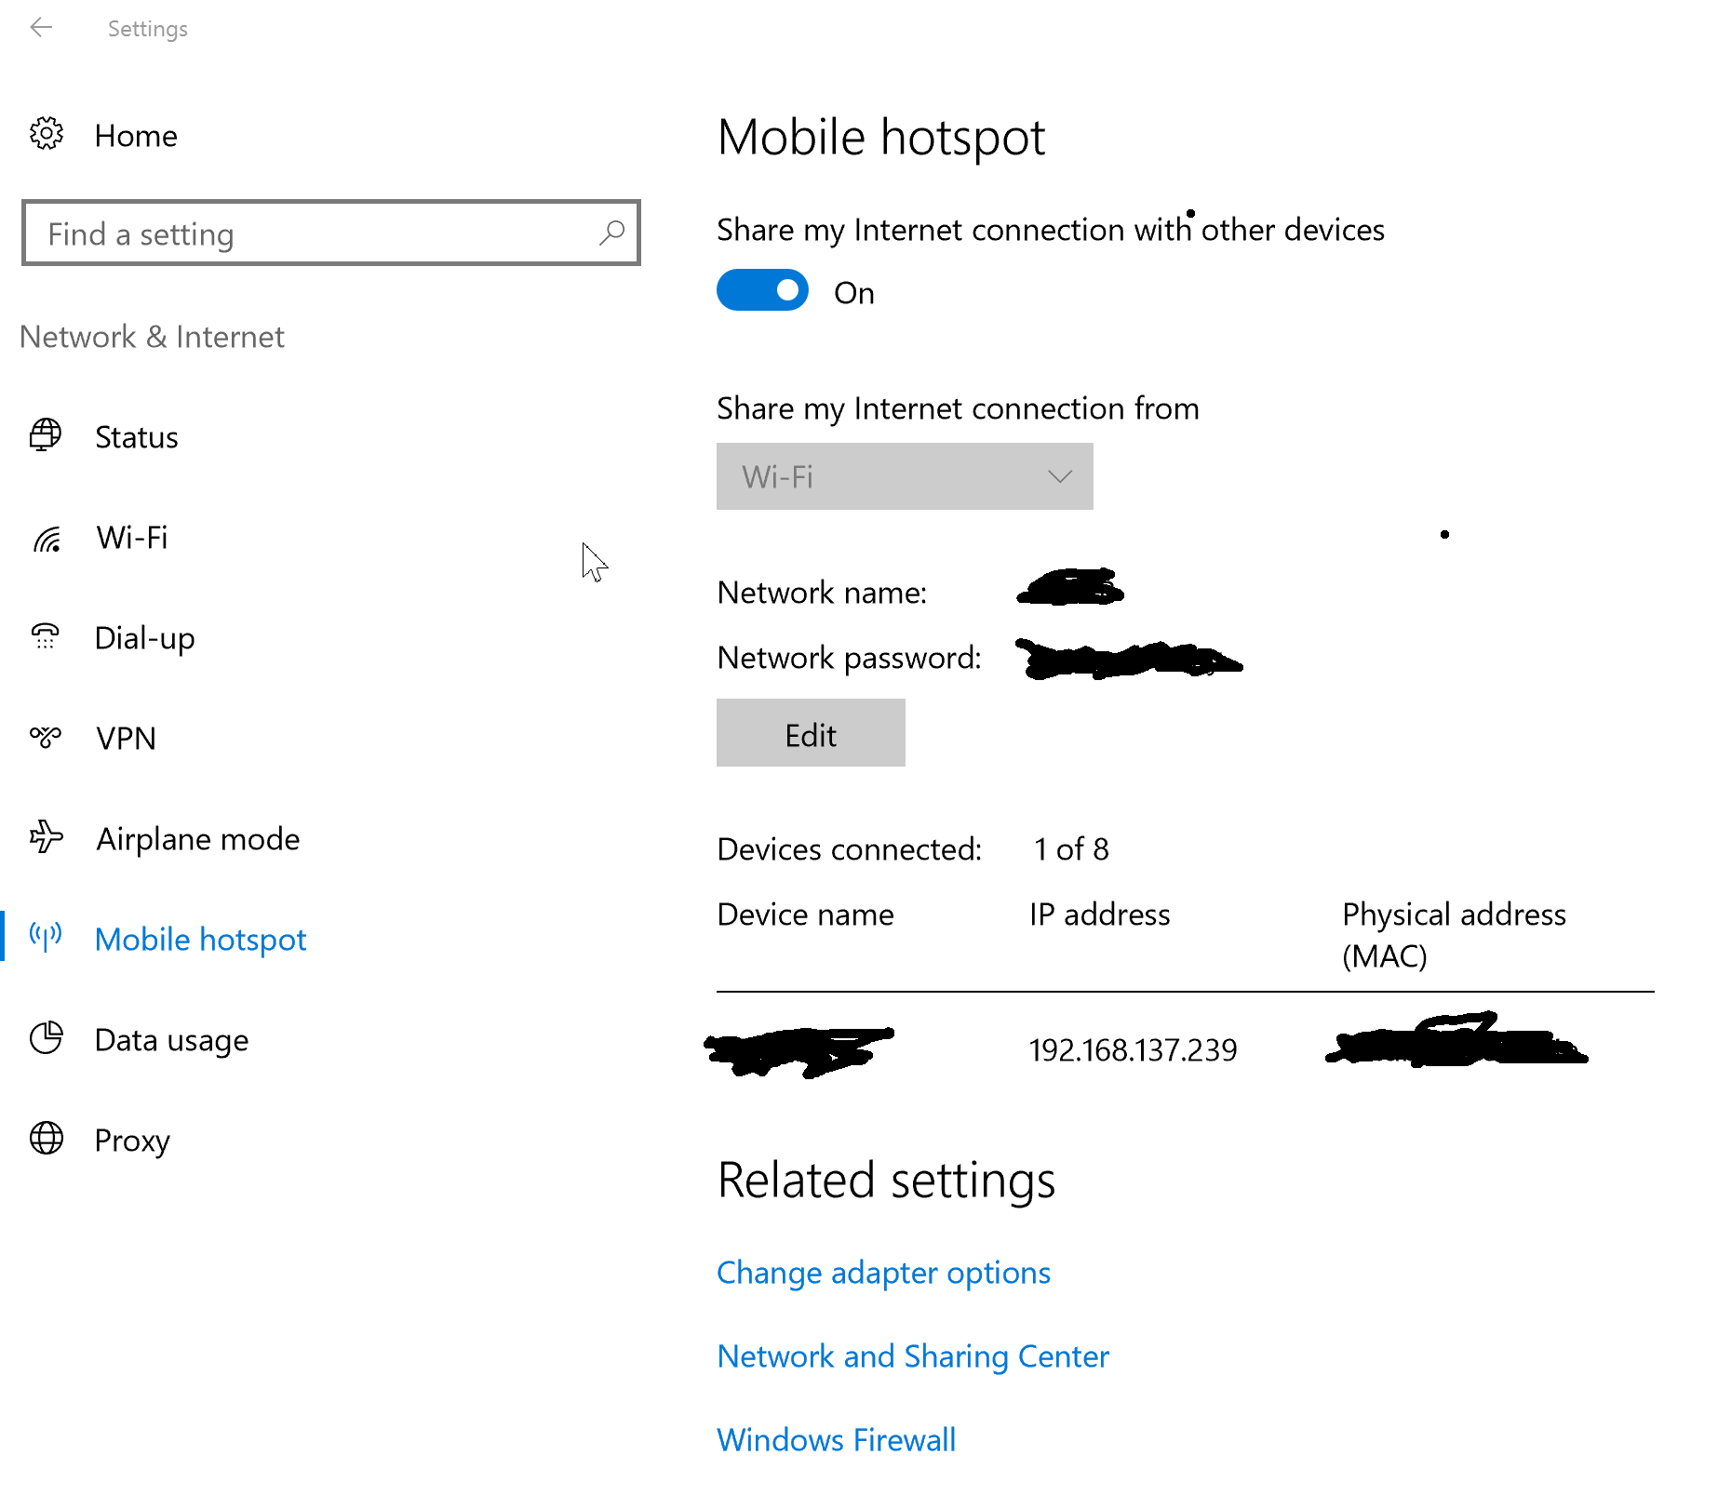Viewport: 1718px width, 1495px height.
Task: Open the Windows Firewall link
Action: pyautogui.click(x=836, y=1439)
